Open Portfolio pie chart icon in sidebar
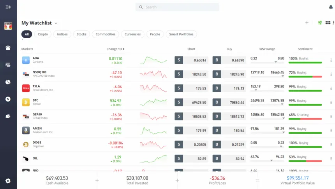335x189 pixels. [x=8, y=82]
